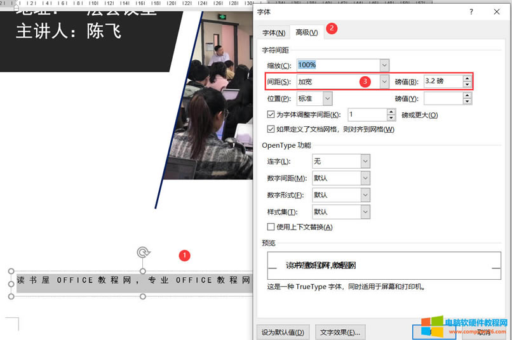Open the 缩放 percentage dropdown
This screenshot has height=340, width=512.
384,65
